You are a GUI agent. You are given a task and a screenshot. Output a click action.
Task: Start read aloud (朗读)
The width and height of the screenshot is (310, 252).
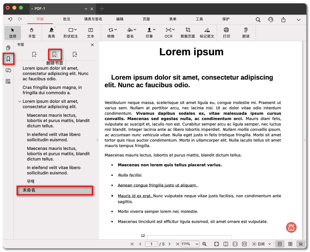click(246, 33)
